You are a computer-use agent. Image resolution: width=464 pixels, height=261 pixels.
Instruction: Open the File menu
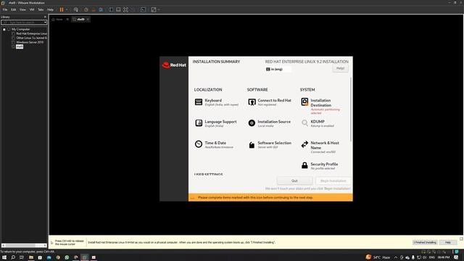pos(5,9)
